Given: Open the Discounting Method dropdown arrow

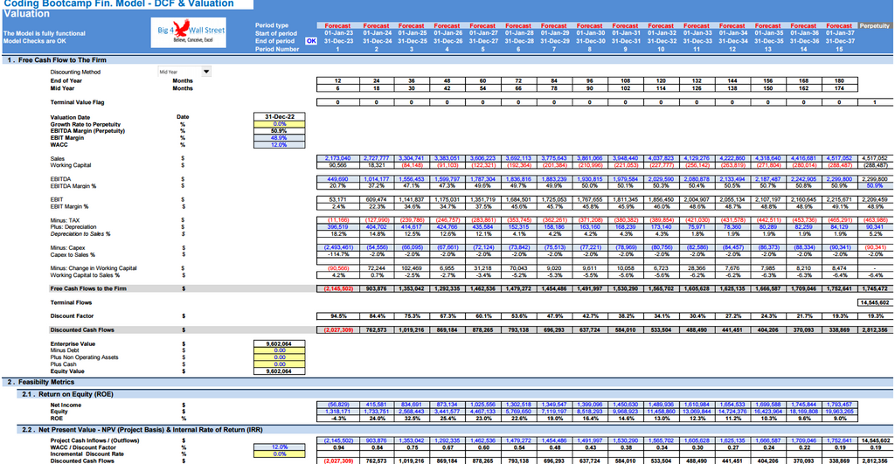Looking at the screenshot, I should pyautogui.click(x=206, y=72).
